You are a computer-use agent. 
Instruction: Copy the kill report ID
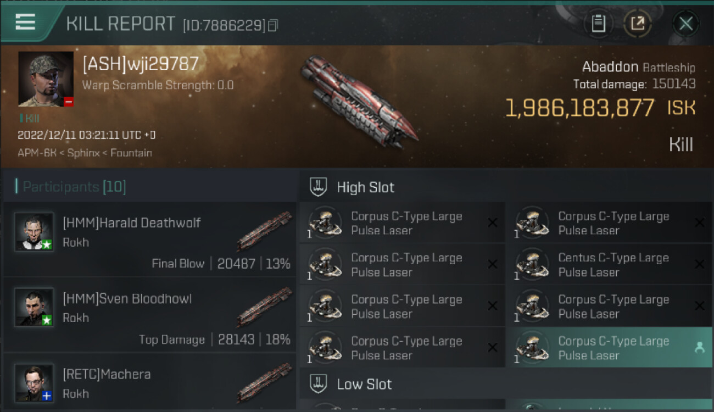point(273,25)
